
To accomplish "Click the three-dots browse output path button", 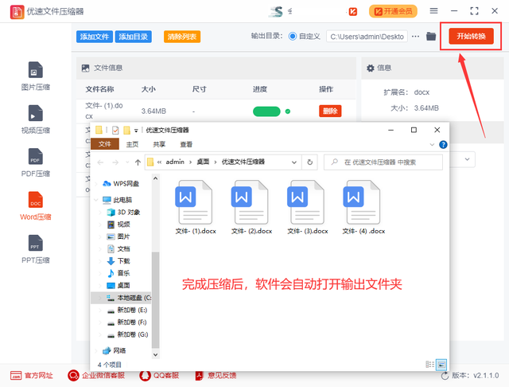I will [x=415, y=37].
